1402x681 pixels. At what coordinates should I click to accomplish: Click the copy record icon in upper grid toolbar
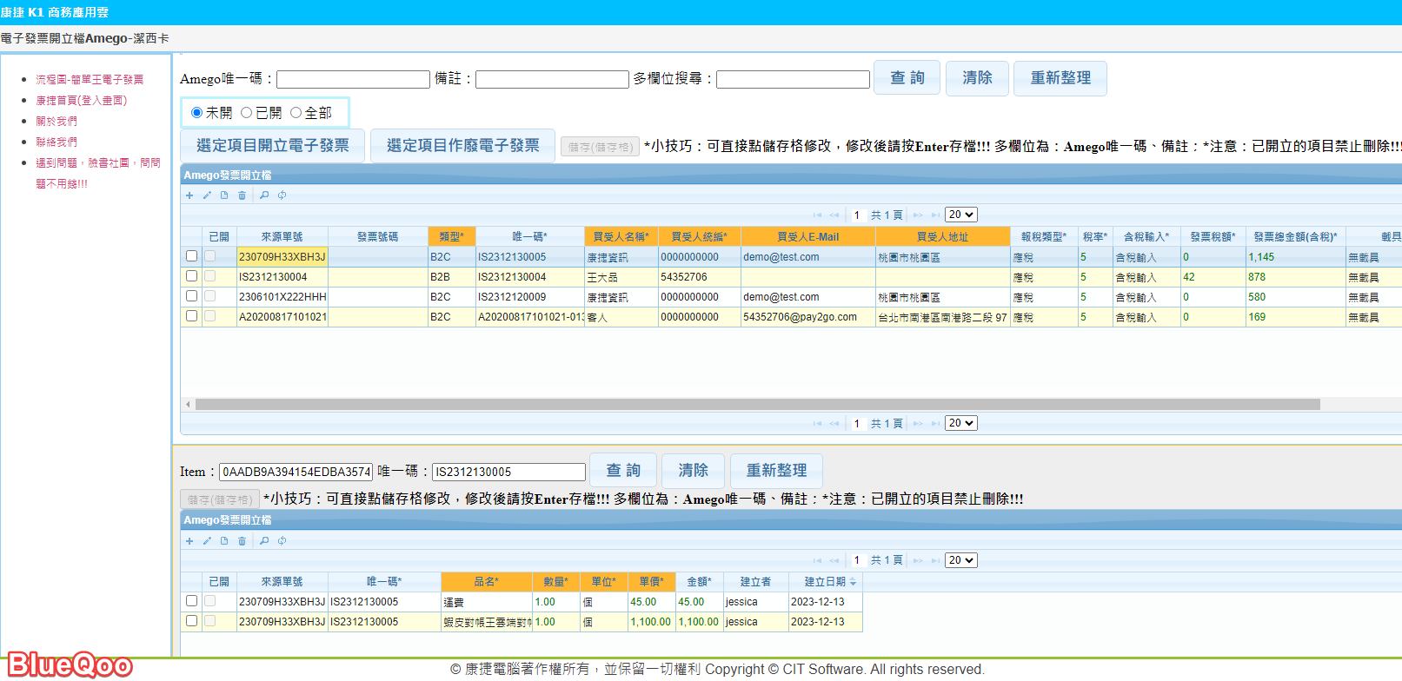(x=224, y=195)
